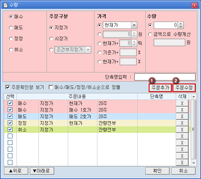Move selected order up with ▲위로
The width and height of the screenshot is (201, 179).
coord(16,171)
